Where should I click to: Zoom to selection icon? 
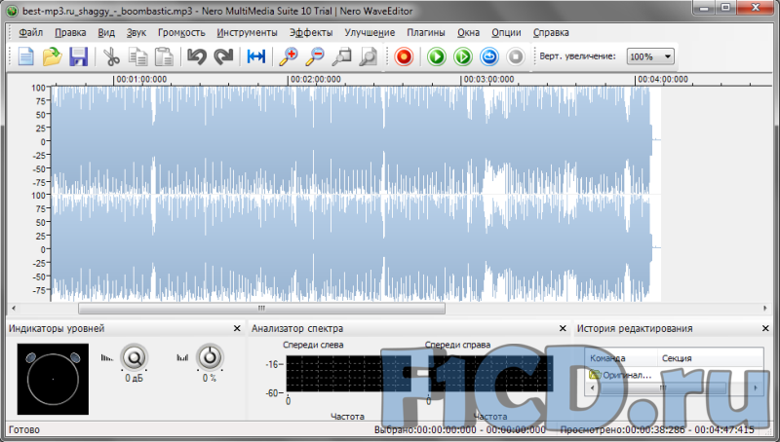tap(342, 56)
